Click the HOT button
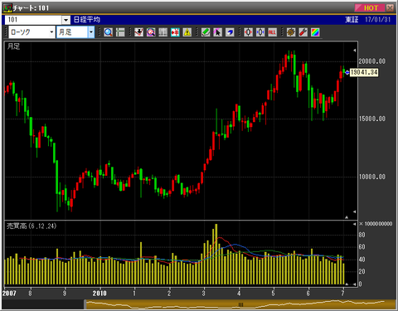398x311 pixels. coord(370,7)
